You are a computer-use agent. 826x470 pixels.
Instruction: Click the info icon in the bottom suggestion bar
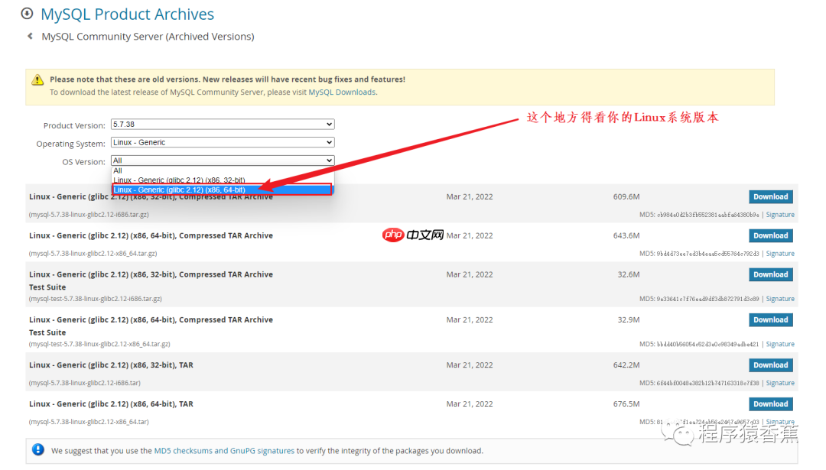(37, 450)
